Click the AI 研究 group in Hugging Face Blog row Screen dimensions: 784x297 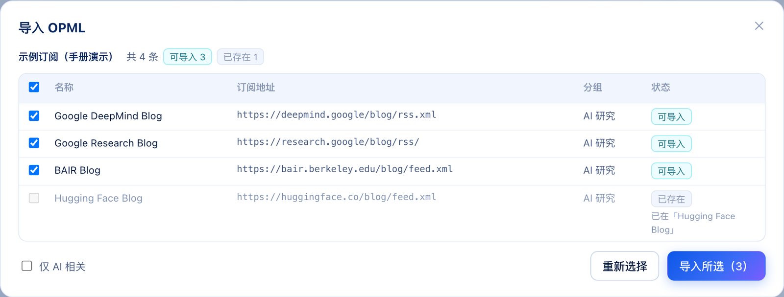(x=599, y=198)
